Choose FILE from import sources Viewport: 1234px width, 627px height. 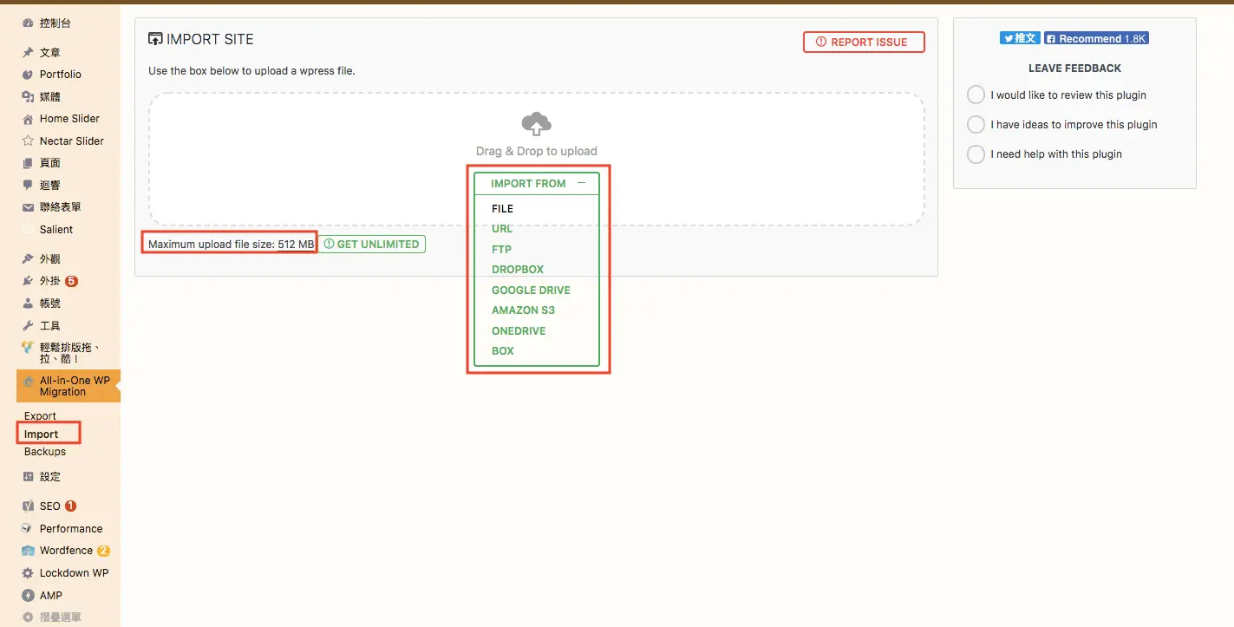[x=502, y=209]
